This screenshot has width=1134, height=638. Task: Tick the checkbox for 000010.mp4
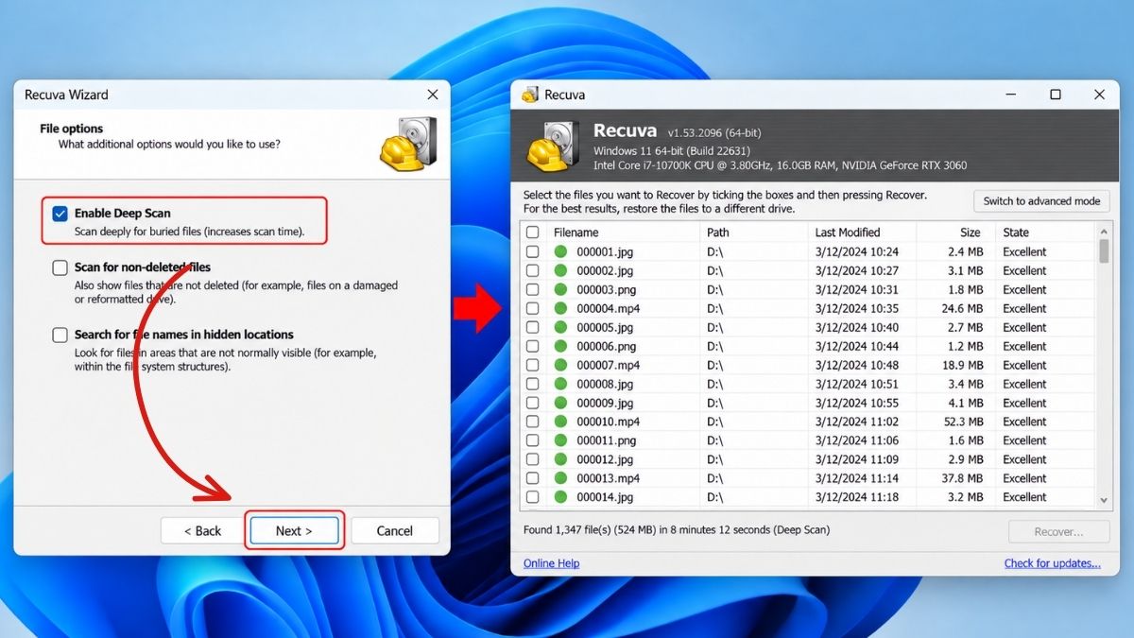(x=533, y=422)
